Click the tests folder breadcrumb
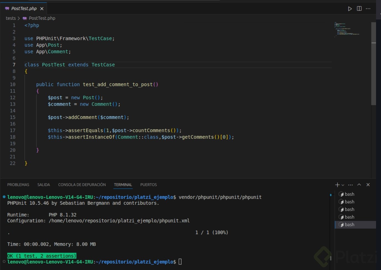The height and width of the screenshot is (270, 381). pyautogui.click(x=11, y=18)
